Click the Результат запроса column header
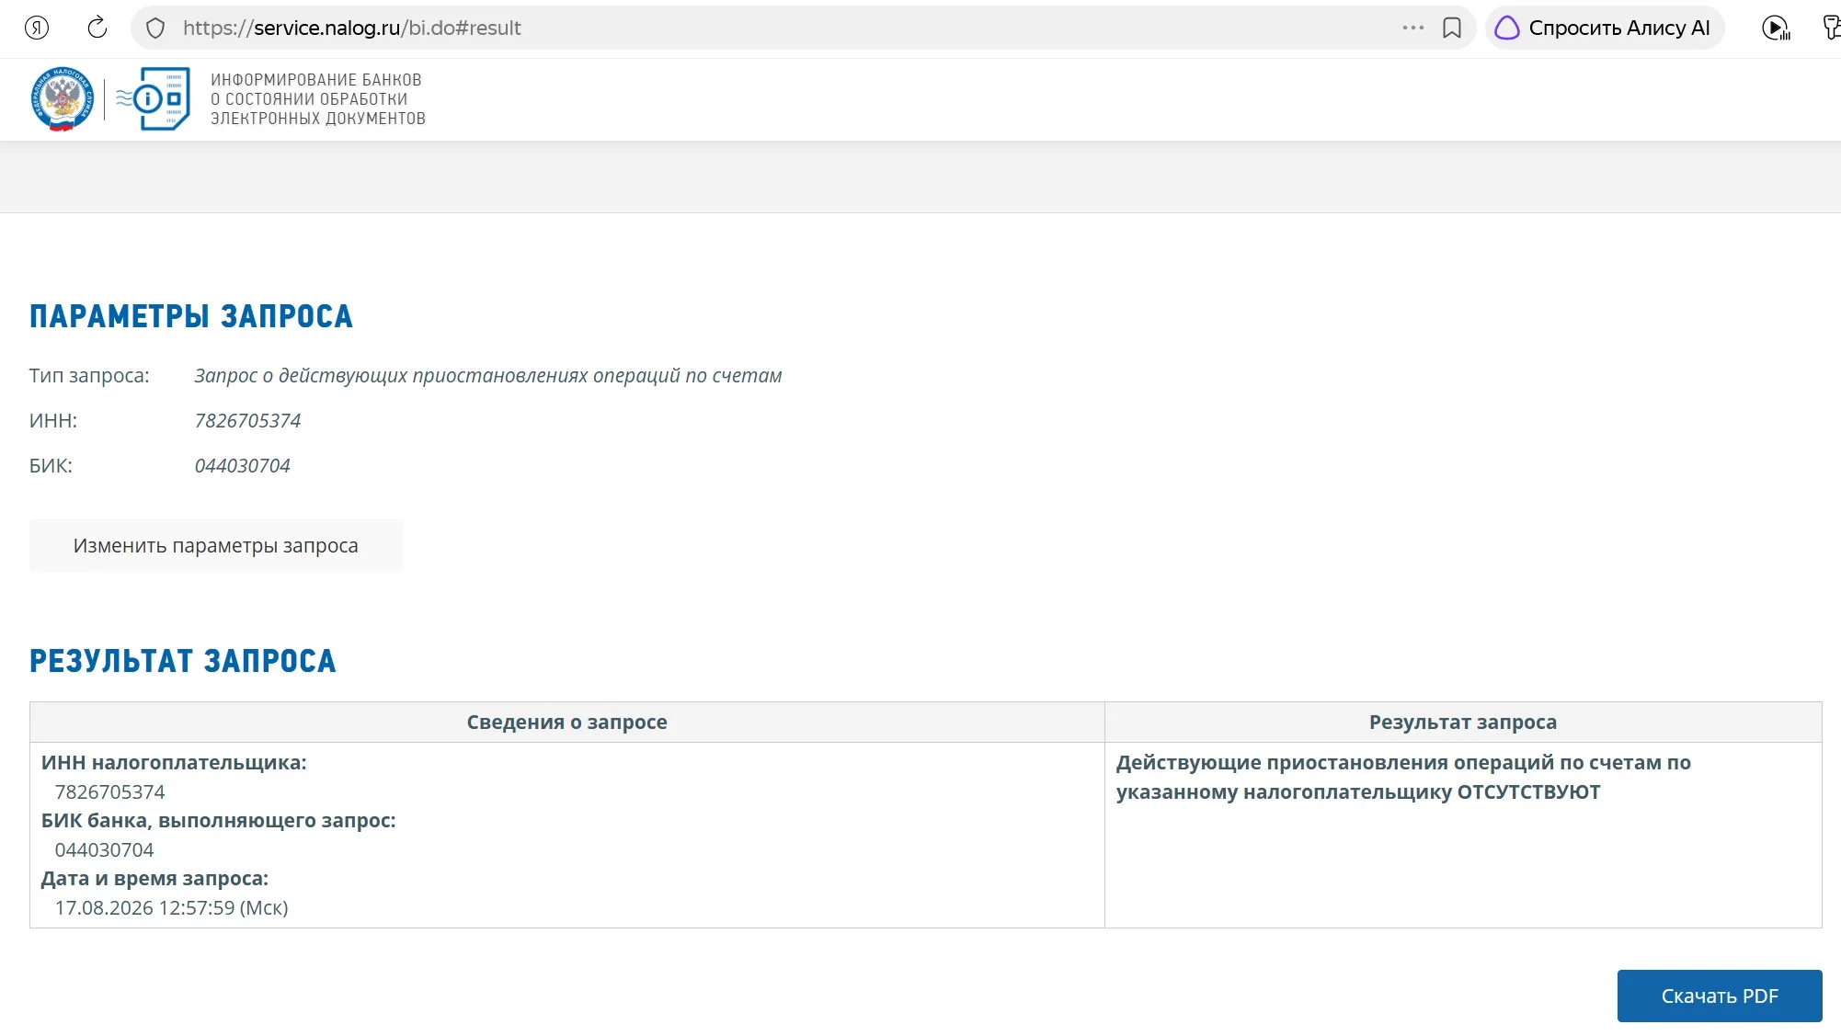The width and height of the screenshot is (1841, 1036). pos(1462,722)
